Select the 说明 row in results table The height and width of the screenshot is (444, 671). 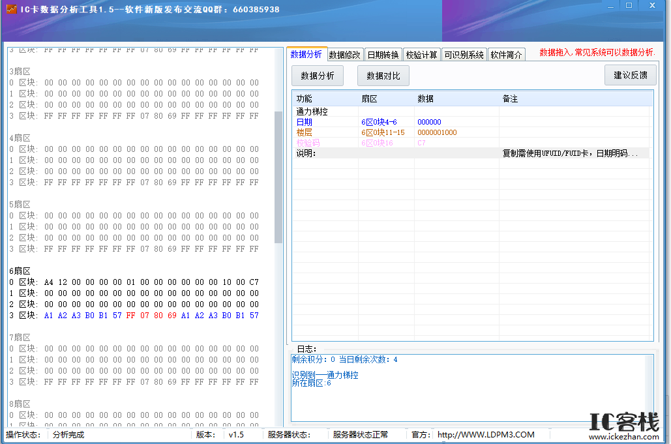pos(472,153)
